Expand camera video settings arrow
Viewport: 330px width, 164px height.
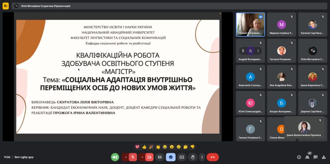coord(142,157)
